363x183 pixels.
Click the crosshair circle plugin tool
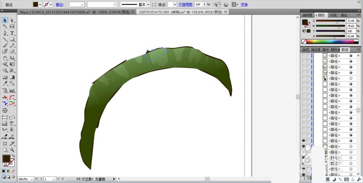[x=5, y=111]
